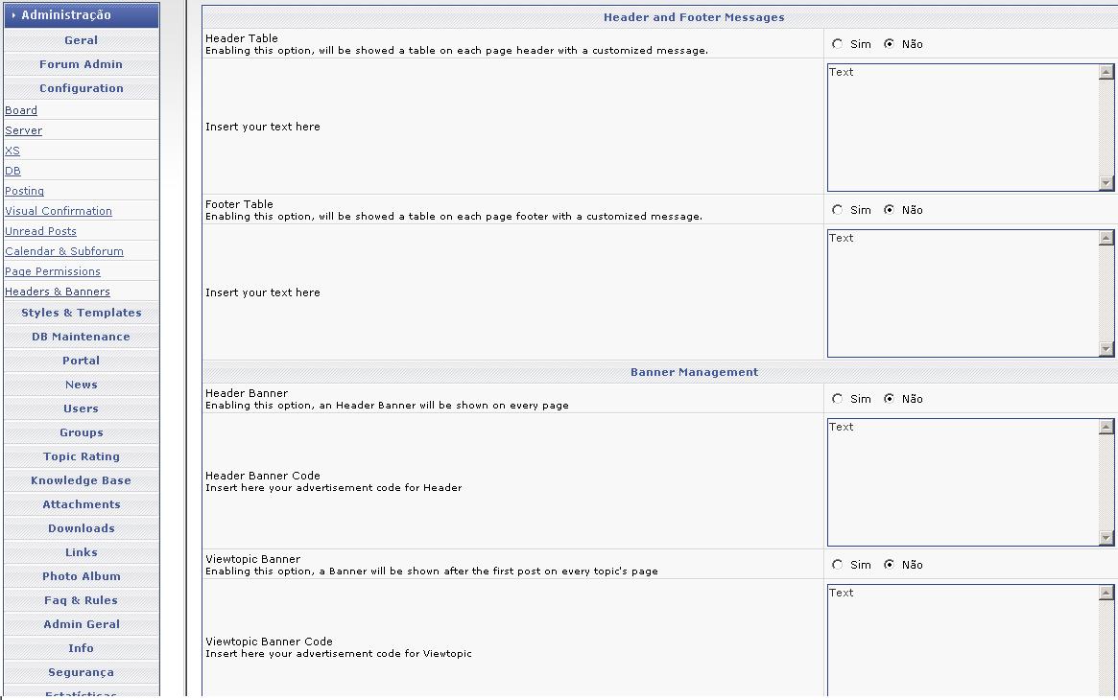Click the Header Banner Code text area
Image resolution: width=1118 pixels, height=700 pixels.
tap(963, 482)
